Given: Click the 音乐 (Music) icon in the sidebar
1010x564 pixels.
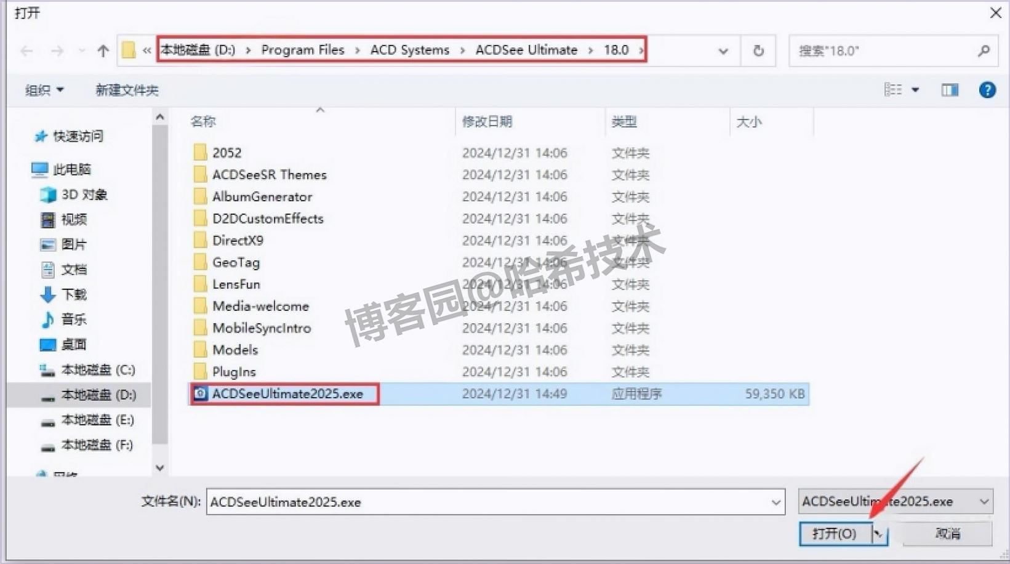Looking at the screenshot, I should pos(48,320).
